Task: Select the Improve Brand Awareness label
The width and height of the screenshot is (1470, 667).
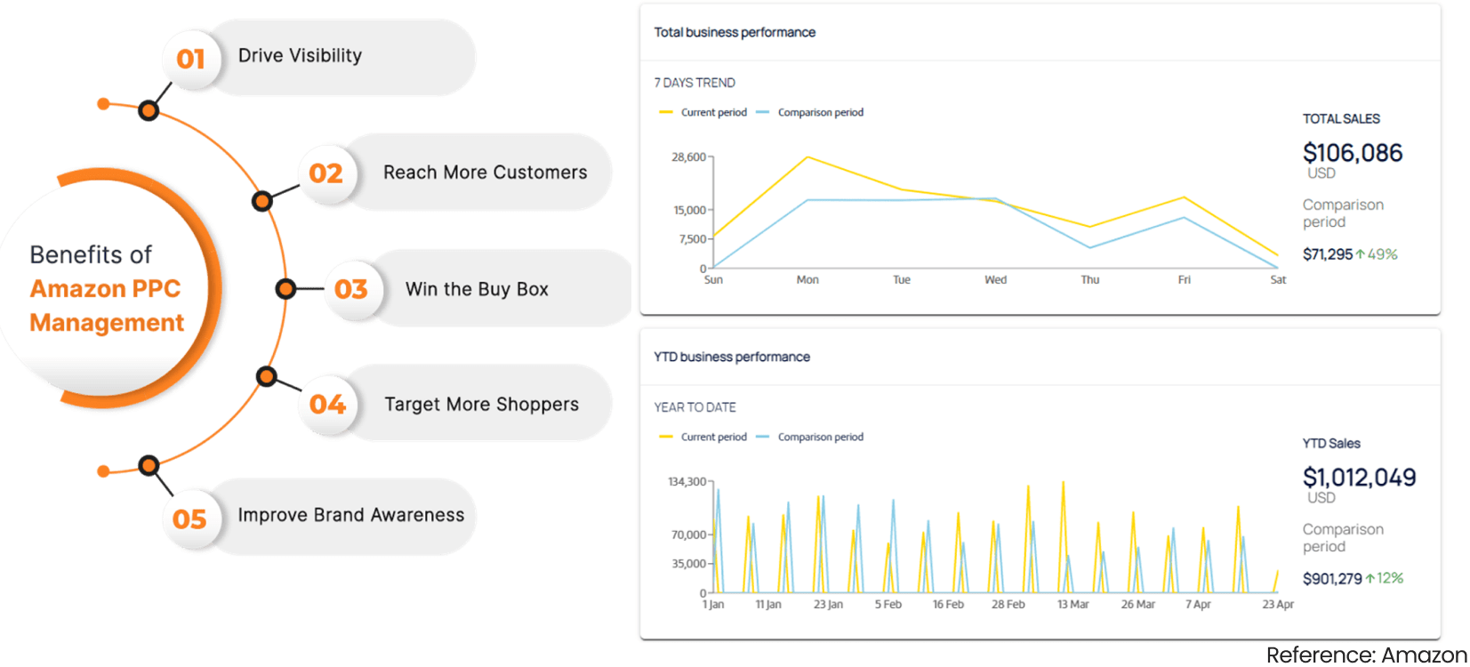Action: [350, 515]
